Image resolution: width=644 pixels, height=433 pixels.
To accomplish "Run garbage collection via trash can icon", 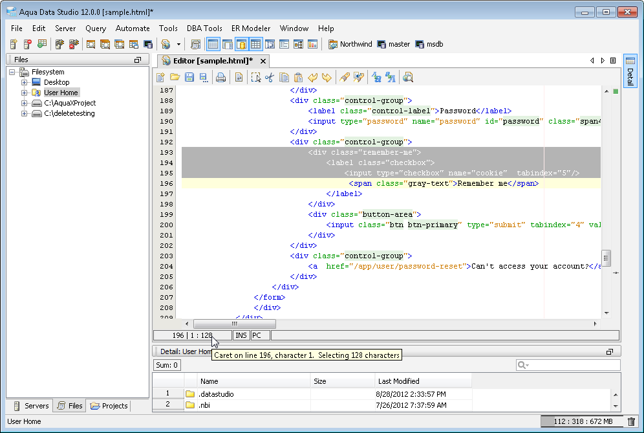I will point(631,421).
